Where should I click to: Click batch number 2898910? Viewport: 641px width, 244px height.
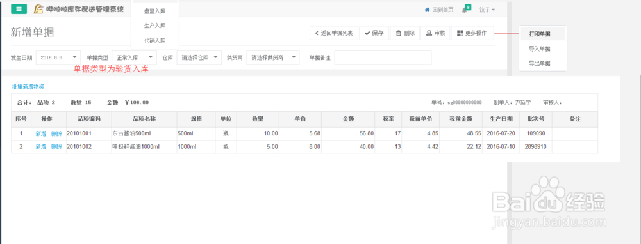coord(536,147)
